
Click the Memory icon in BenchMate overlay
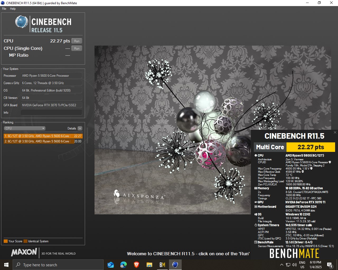pyautogui.click(x=256, y=188)
